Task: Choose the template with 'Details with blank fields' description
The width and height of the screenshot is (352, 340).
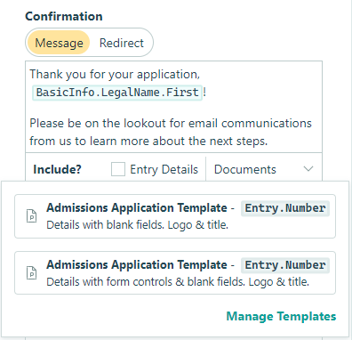Action: (x=175, y=216)
